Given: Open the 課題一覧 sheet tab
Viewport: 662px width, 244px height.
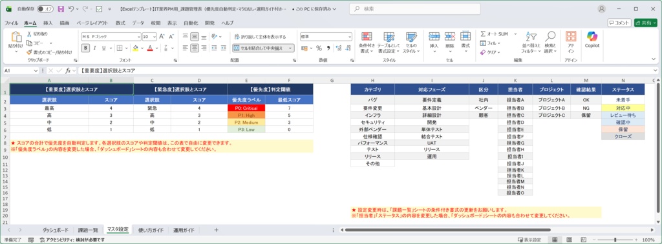Looking at the screenshot, I should coord(88,230).
